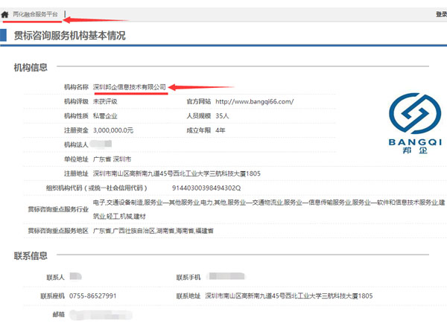Click the staff size value 35人

[x=222, y=116]
